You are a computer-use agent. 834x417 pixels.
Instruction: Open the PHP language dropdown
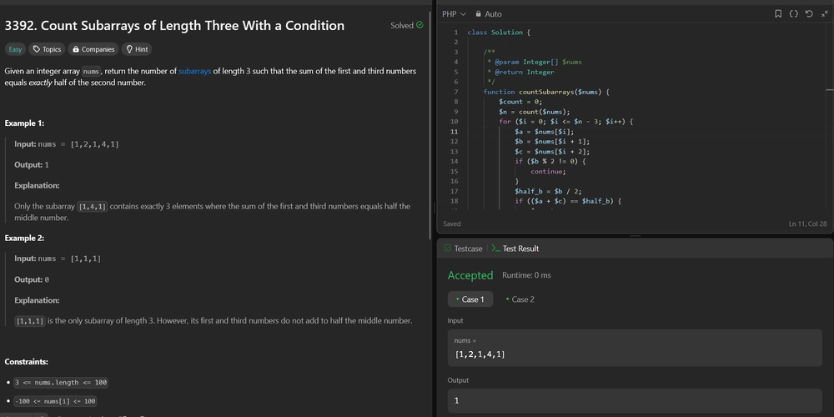[454, 14]
